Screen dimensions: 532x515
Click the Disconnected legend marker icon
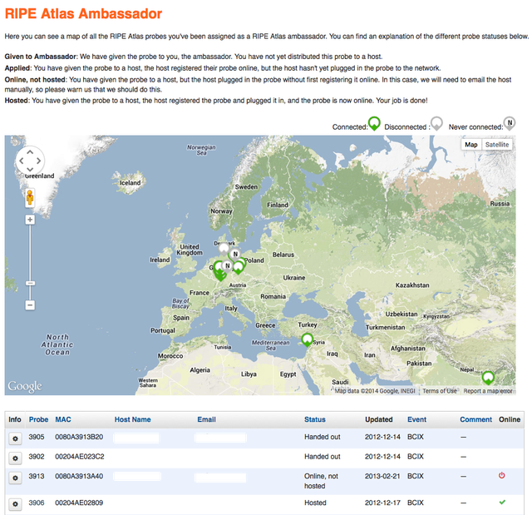pos(436,124)
